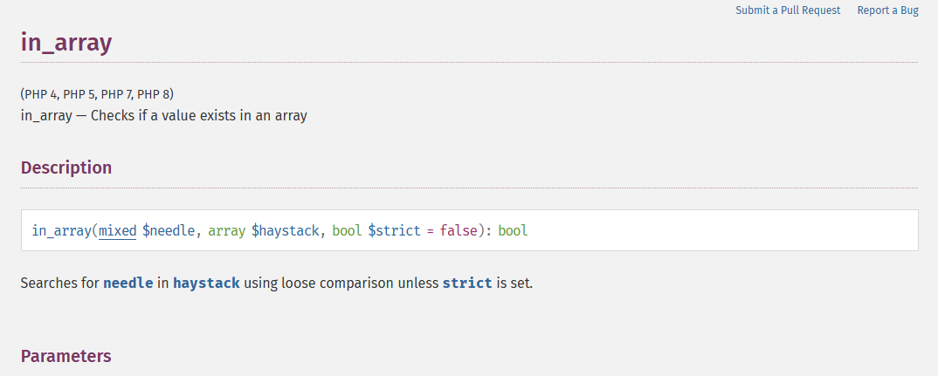Open the Submit a Pull Request link
This screenshot has width=938, height=376.
(788, 10)
